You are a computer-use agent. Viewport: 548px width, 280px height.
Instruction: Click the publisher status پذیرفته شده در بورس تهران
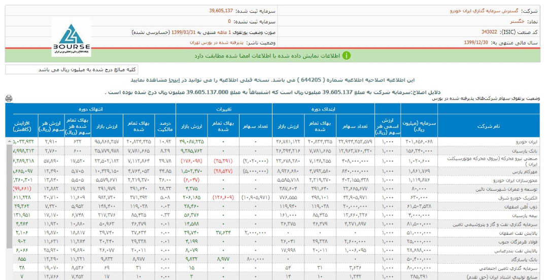point(216,43)
